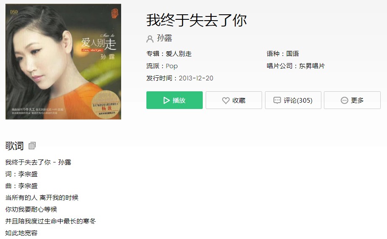This screenshot has height=239, width=387.
Task: Click the play triangle icon
Action: coord(166,100)
